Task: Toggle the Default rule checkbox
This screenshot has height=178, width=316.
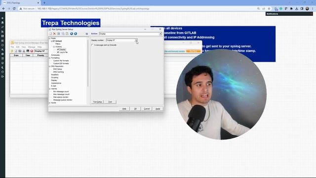Action: 54,41
